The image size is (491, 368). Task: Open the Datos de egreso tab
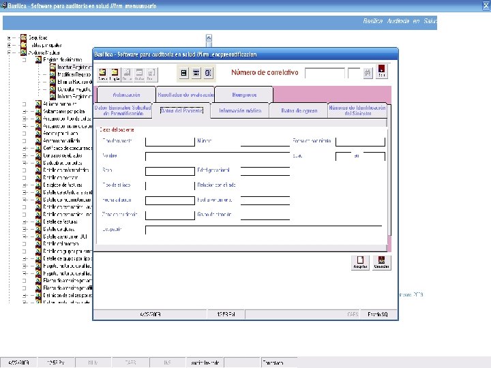299,111
